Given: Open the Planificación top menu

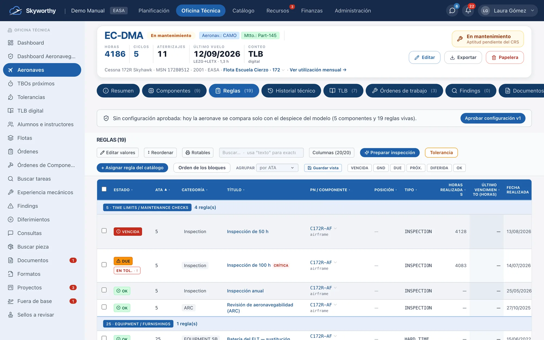Looking at the screenshot, I should point(154,11).
